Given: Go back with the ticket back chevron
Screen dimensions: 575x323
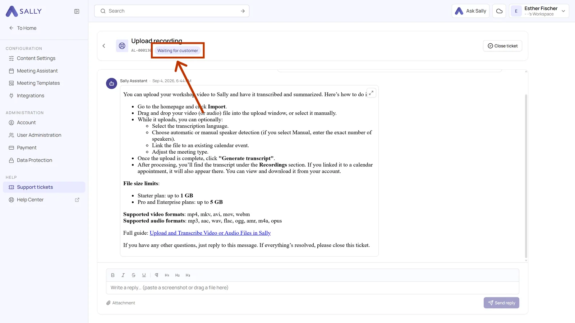Looking at the screenshot, I should tap(104, 46).
